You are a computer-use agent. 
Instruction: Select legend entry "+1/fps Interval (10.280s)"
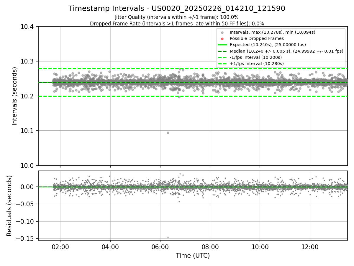[x=256, y=64]
